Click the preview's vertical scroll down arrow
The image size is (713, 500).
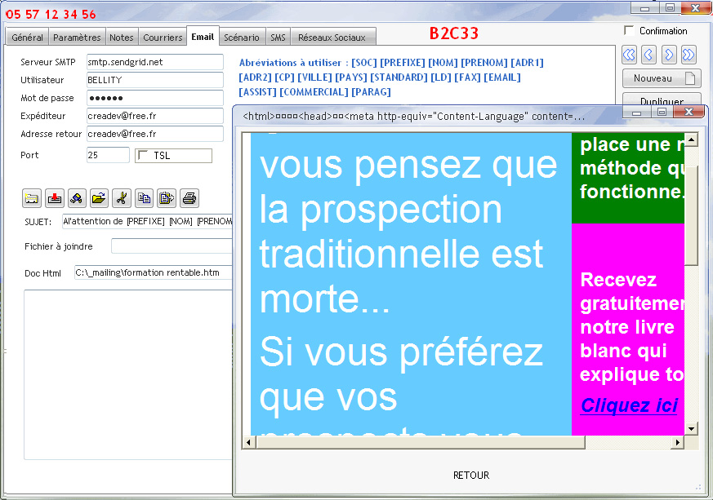point(691,428)
